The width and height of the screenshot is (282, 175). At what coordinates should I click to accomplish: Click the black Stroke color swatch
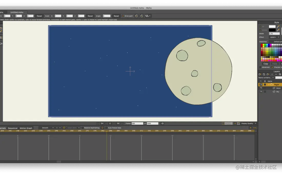(x=272, y=30)
